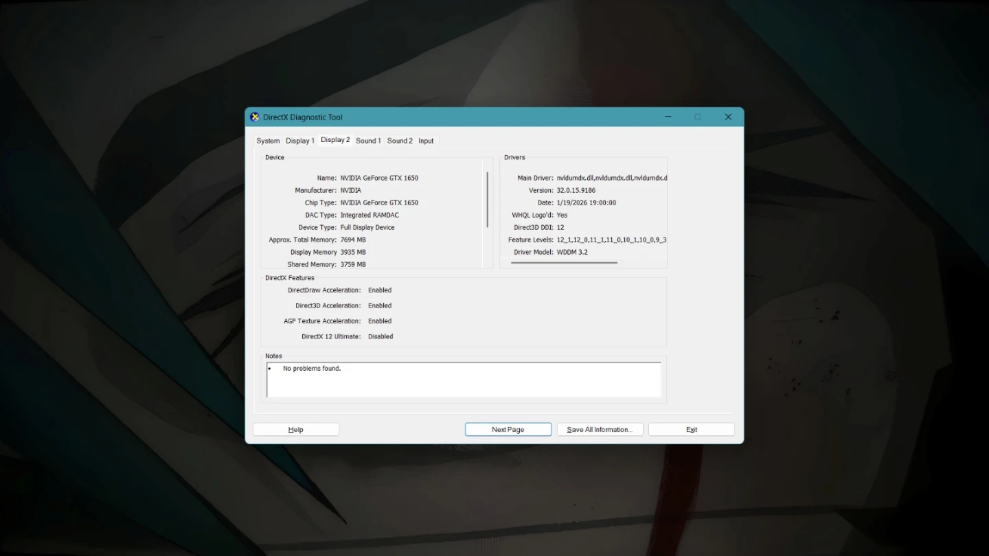Screen dimensions: 989x556
Task: Switch to the System tab
Action: coord(268,141)
